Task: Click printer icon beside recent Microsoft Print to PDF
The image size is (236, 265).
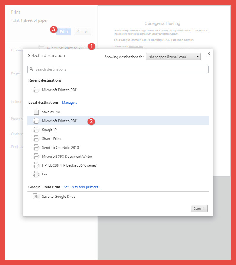Action: (36, 90)
